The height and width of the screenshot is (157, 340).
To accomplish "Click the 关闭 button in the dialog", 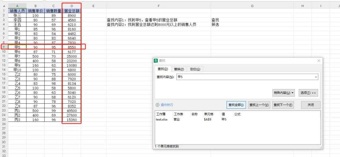I will coord(311,105).
